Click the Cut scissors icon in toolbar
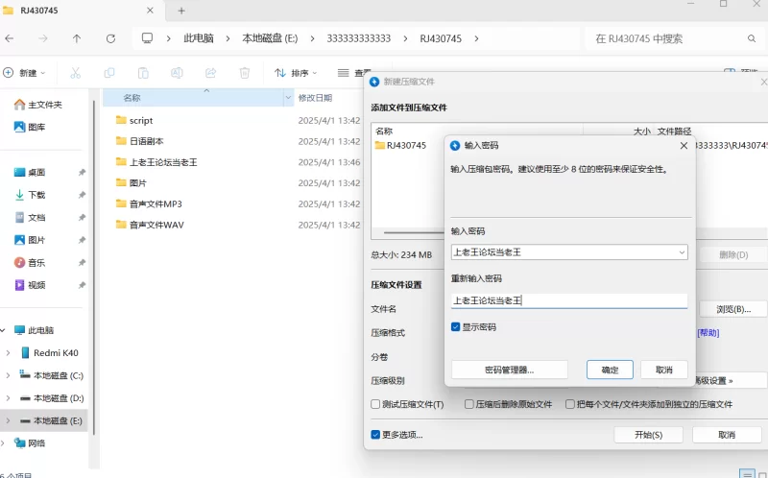 coord(76,73)
